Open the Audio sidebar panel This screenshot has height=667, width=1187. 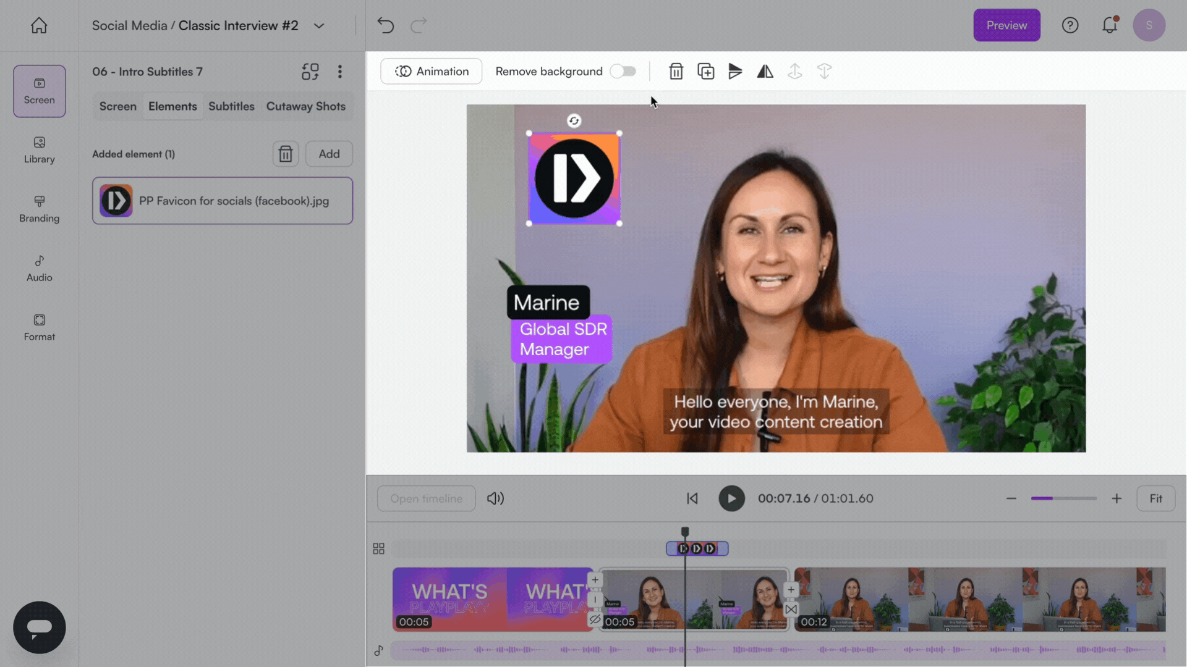click(x=39, y=268)
